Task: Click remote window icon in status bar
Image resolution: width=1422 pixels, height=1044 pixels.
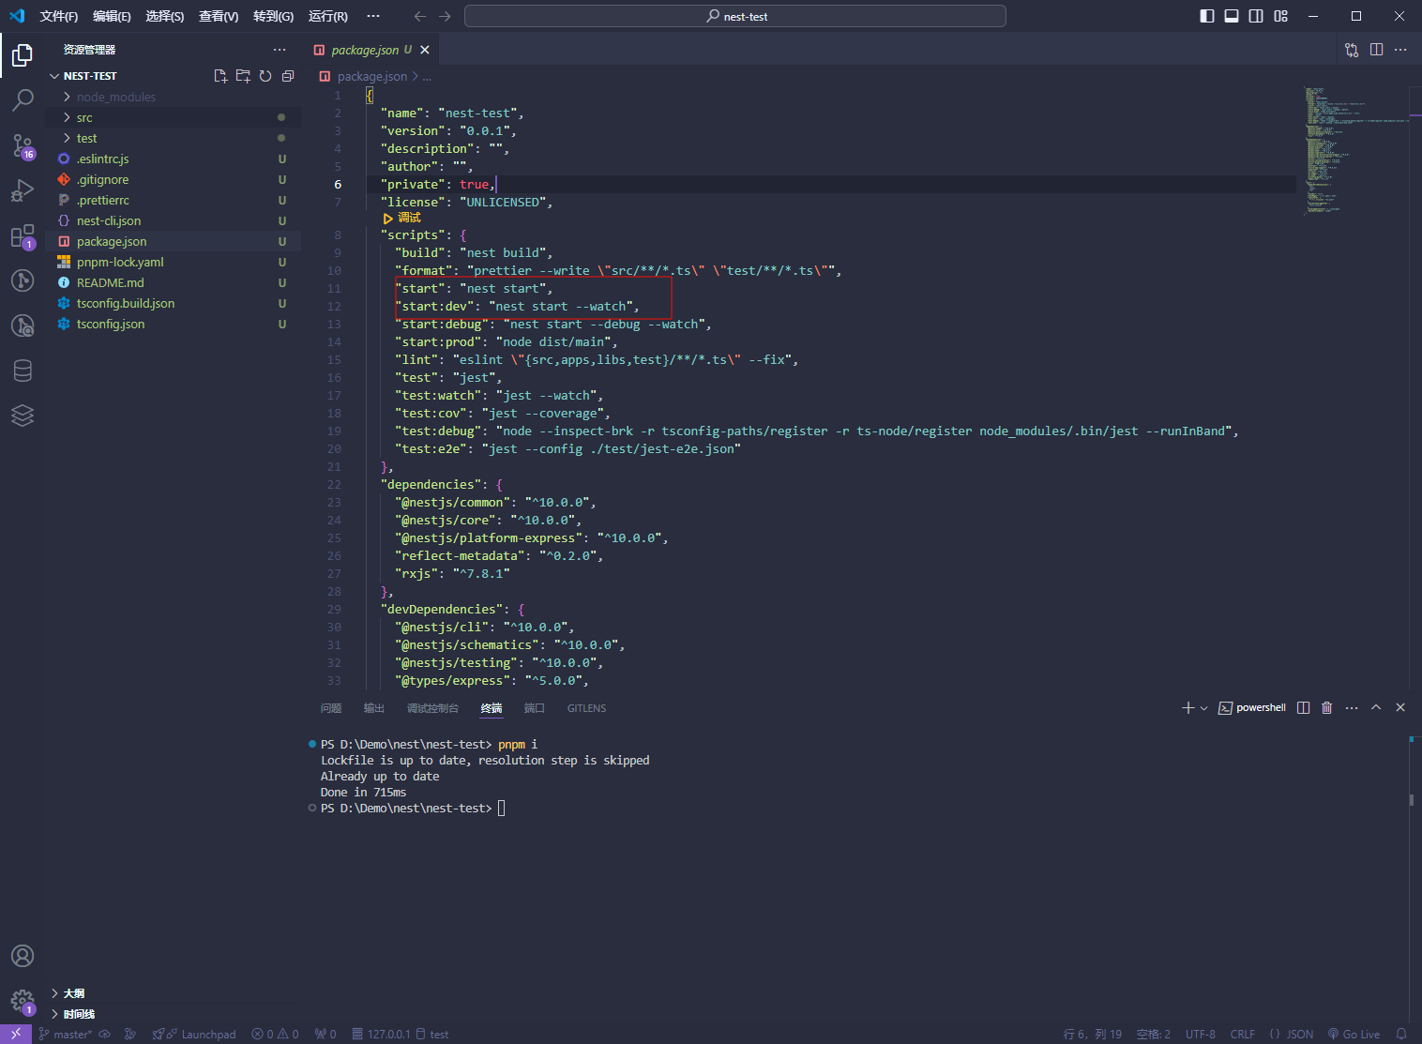Action: point(16,1034)
